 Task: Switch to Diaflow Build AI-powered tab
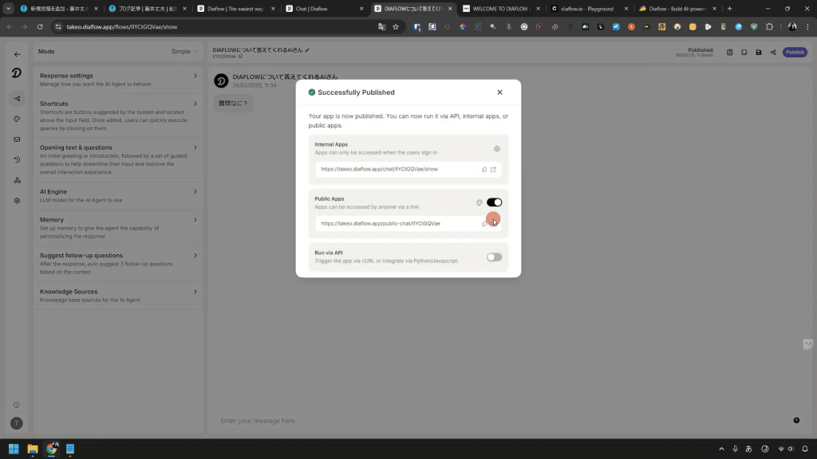678,9
